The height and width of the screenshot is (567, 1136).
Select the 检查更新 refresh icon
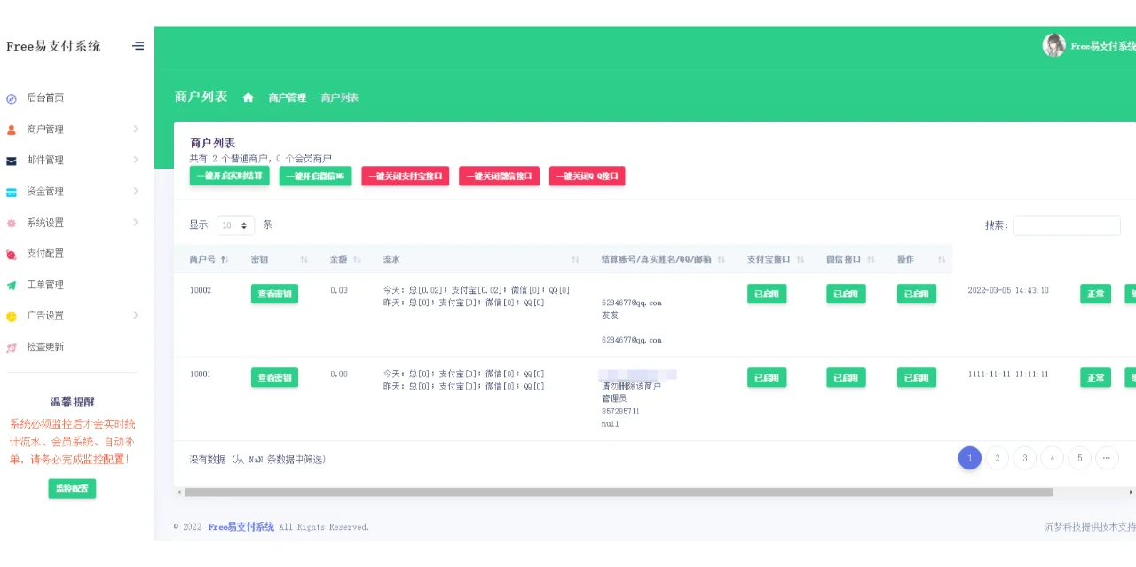point(10,346)
